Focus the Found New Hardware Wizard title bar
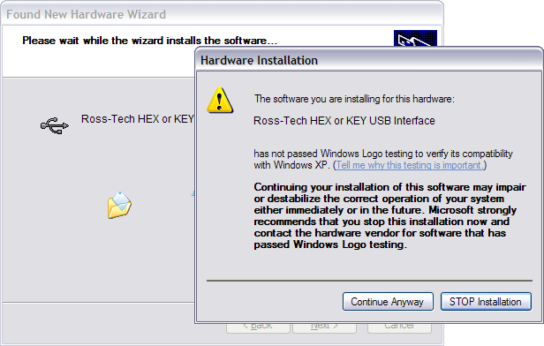This screenshot has height=346, width=544. [x=222, y=14]
